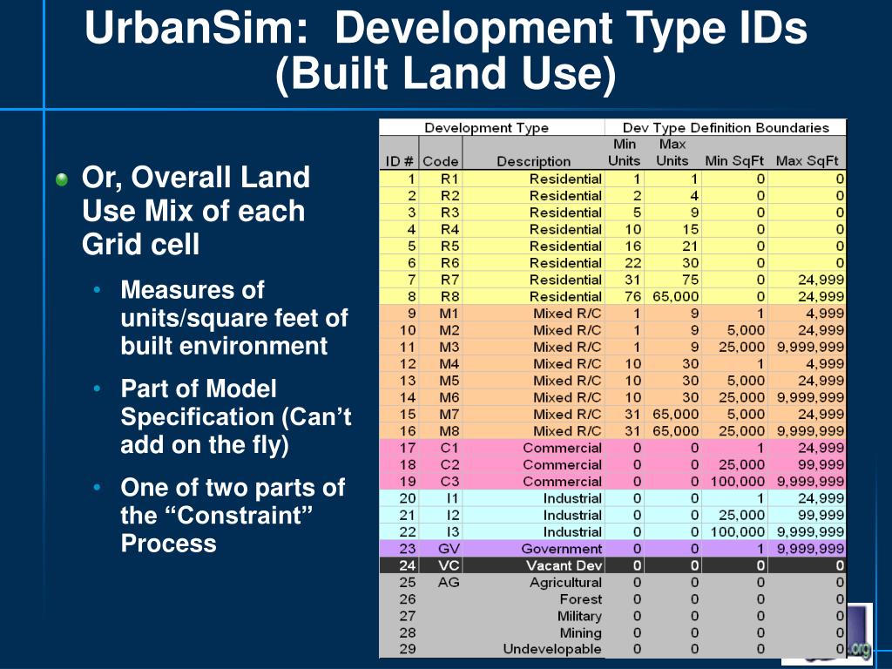Select code cell "M1"
This screenshot has height=669, width=892.
(440, 313)
